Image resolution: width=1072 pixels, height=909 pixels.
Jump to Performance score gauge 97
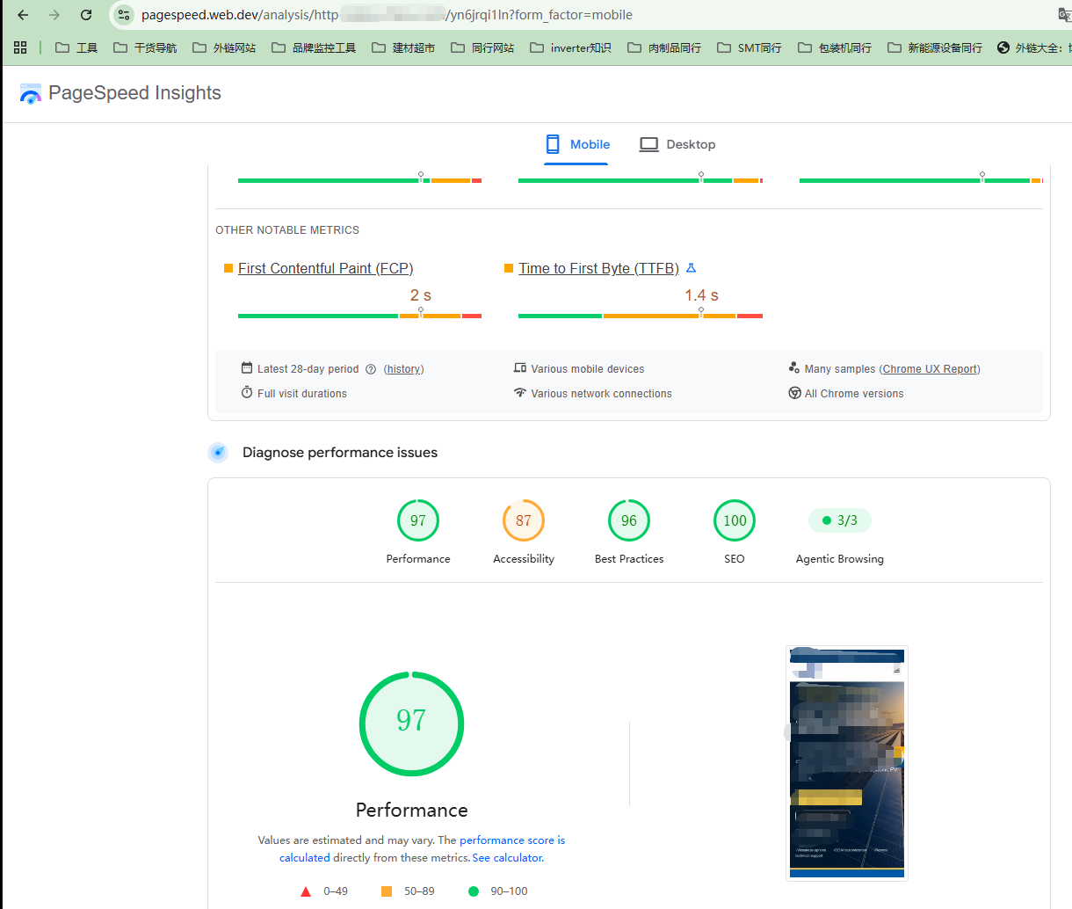418,520
